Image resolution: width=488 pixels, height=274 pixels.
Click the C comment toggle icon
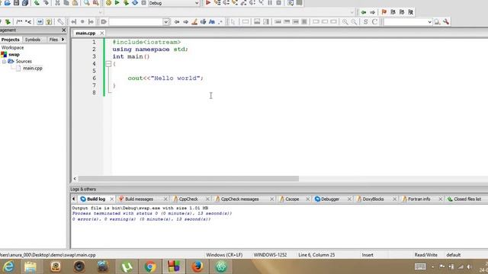click(x=374, y=22)
